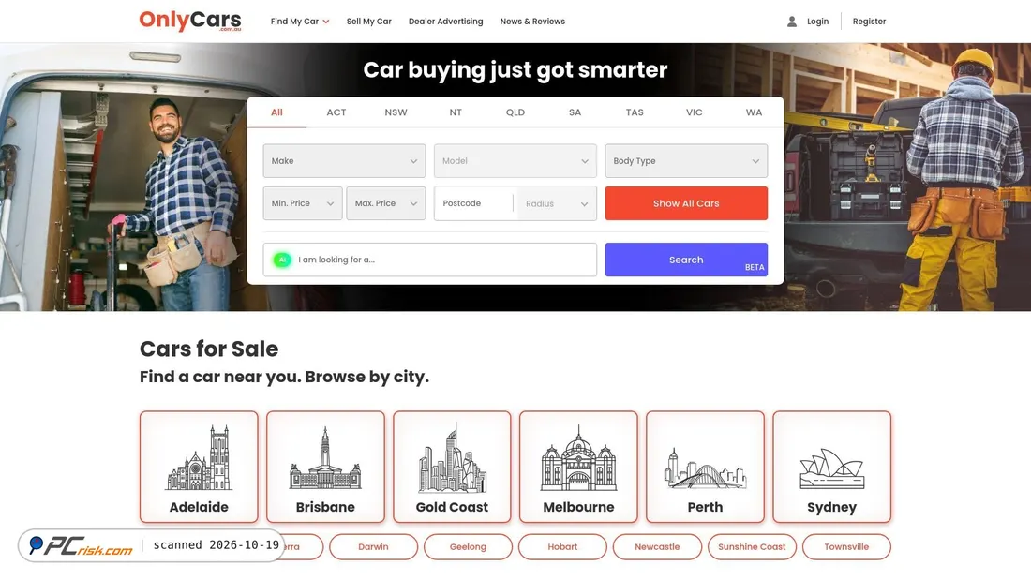1031x580 pixels.
Task: Choose the Sydney Opera House card
Action: click(831, 467)
